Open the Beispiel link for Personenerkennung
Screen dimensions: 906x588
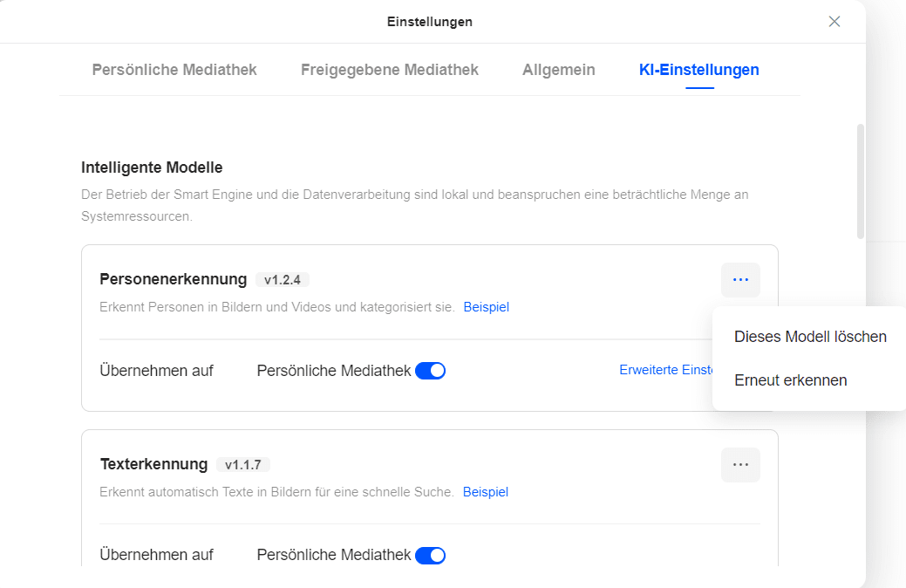(487, 307)
